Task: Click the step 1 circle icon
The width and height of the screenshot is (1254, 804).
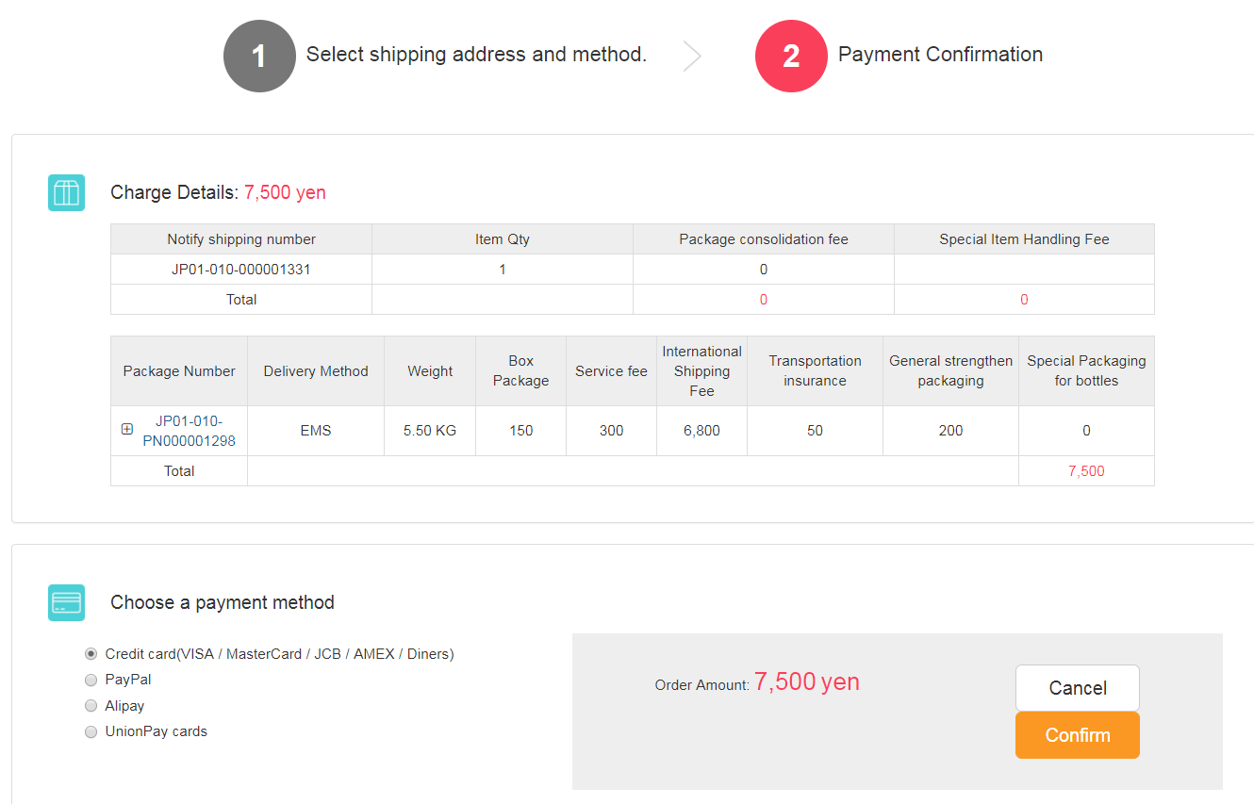Action: (259, 56)
